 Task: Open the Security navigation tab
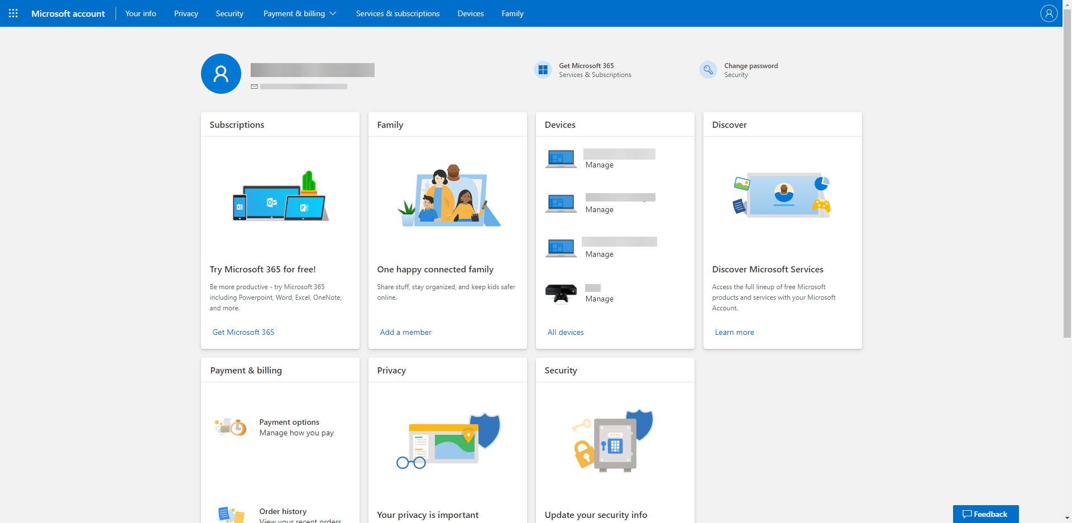229,13
